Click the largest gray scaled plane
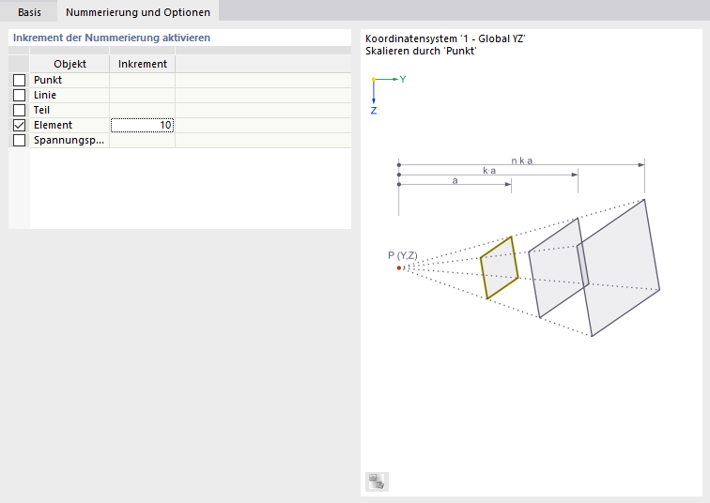The width and height of the screenshot is (710, 503). [x=618, y=267]
